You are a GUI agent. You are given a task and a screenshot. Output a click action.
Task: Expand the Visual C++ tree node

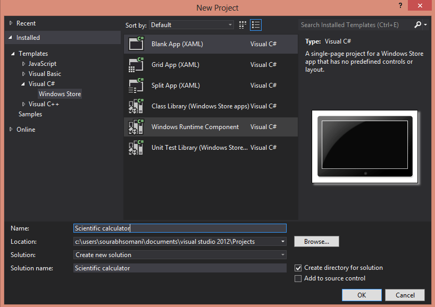(23, 104)
